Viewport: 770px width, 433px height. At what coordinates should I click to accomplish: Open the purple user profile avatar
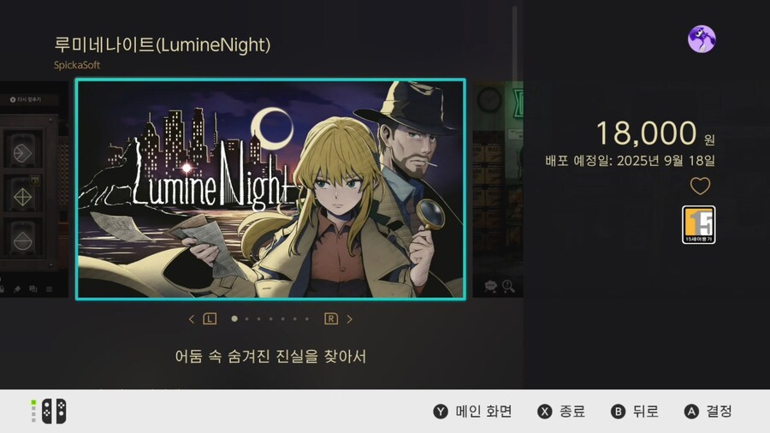[702, 39]
